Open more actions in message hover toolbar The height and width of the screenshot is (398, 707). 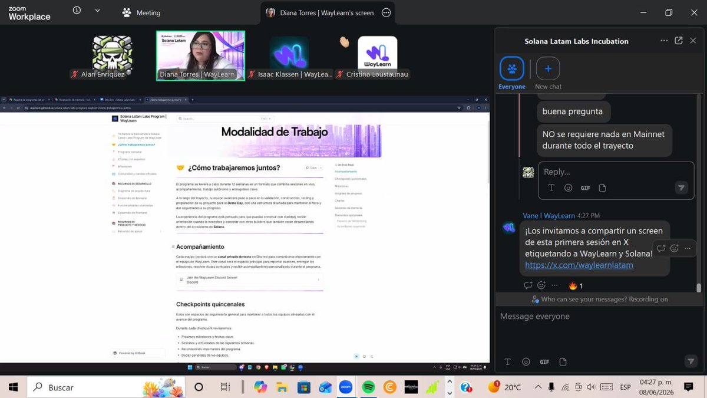coord(688,248)
